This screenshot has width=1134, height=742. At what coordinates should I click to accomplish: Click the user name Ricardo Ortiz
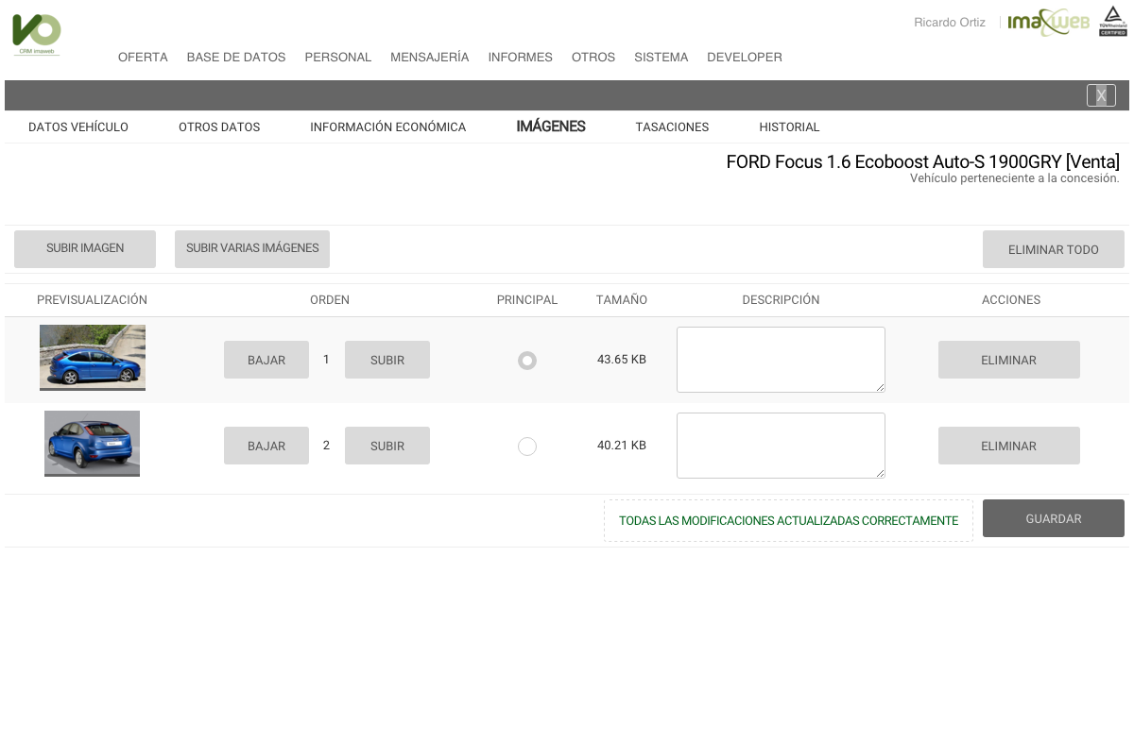[x=950, y=23]
